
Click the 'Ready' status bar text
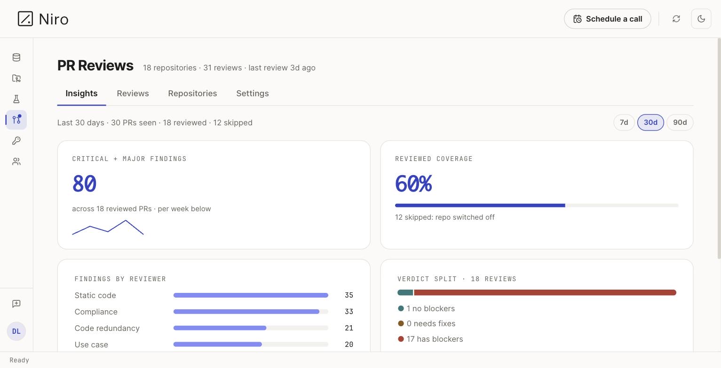pyautogui.click(x=19, y=360)
